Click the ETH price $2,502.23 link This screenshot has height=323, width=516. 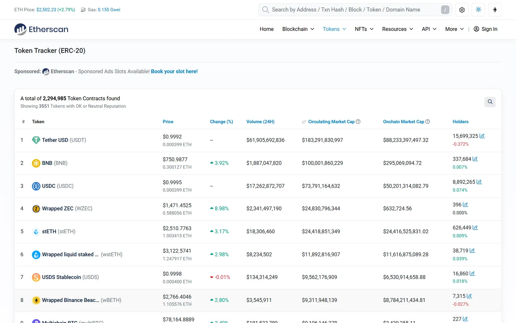click(x=56, y=10)
